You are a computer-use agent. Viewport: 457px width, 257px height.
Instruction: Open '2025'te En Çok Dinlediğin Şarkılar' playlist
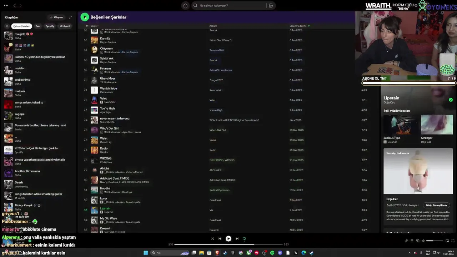(39, 150)
